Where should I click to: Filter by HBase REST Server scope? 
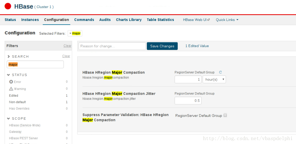(x=23, y=138)
